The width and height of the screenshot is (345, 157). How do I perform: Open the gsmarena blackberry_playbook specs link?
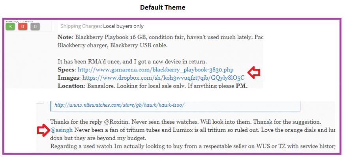(x=156, y=70)
